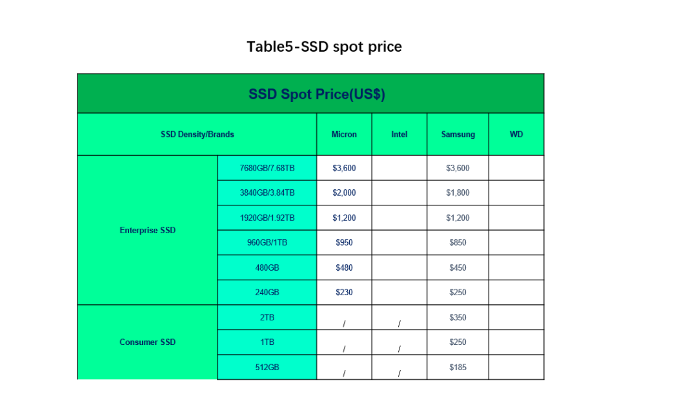
Task: Click the 960GB/1TB density cell
Action: click(267, 242)
